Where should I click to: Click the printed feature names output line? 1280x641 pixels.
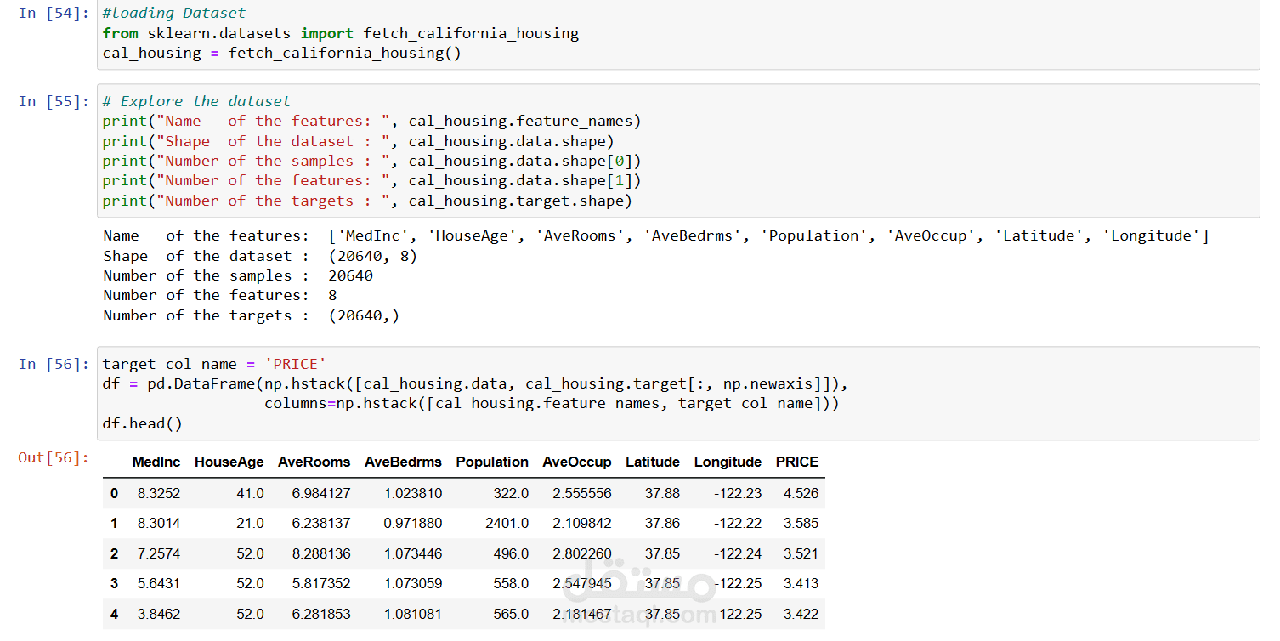pos(654,236)
